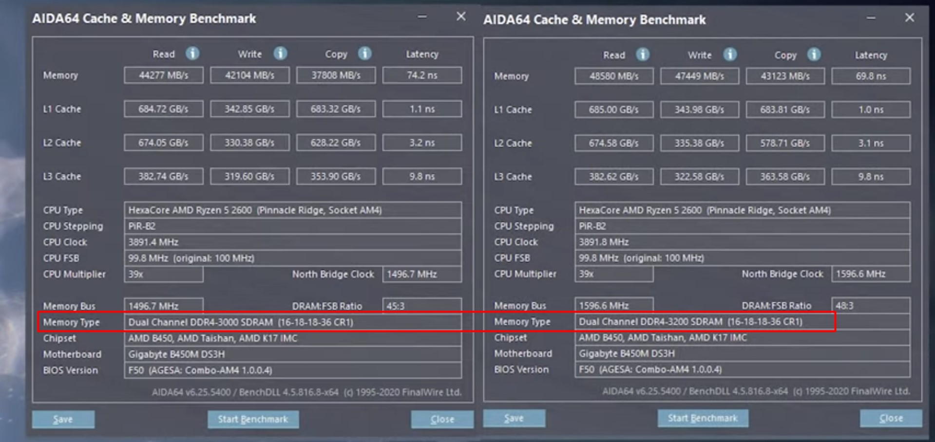This screenshot has width=935, height=442.
Task: Click L3 Cache Read 382.74 GB/s
Action: point(164,176)
